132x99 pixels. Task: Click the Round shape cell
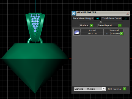click(x=92, y=31)
